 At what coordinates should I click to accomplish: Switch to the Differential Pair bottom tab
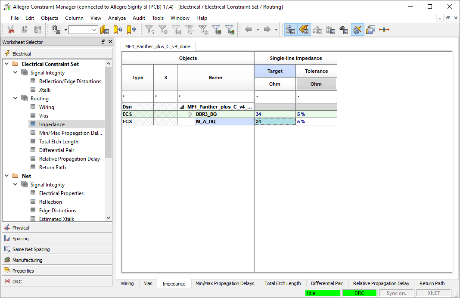coord(326,283)
